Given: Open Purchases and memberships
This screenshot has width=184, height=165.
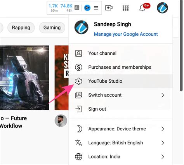Looking at the screenshot, I should point(121,67).
